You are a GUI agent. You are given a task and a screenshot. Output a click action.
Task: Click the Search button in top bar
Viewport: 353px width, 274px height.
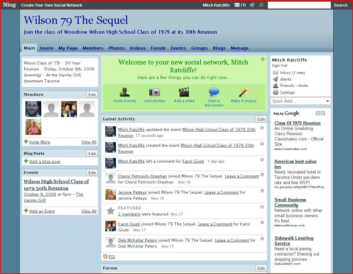(341, 5)
